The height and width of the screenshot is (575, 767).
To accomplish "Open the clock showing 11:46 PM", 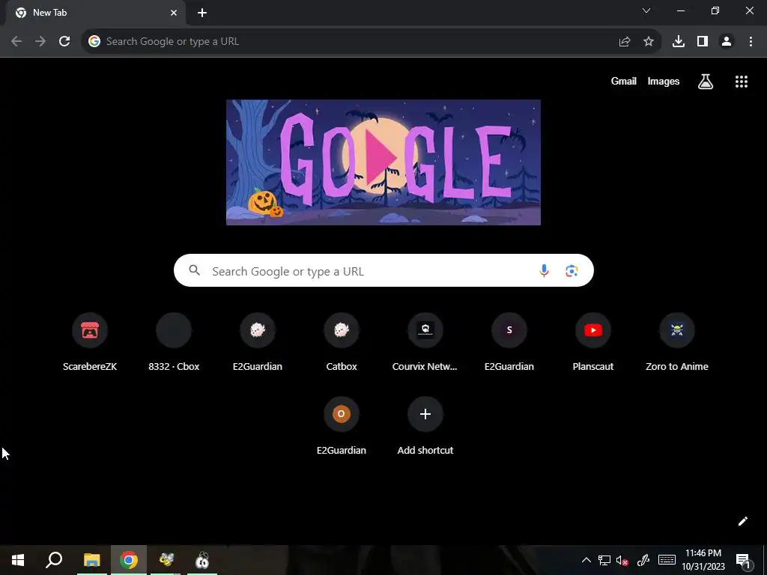I will click(x=703, y=560).
